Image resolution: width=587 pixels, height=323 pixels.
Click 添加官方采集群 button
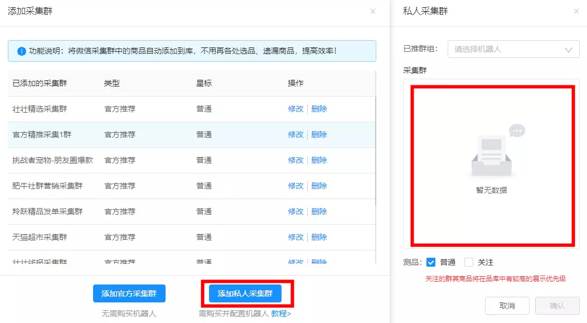(x=129, y=293)
